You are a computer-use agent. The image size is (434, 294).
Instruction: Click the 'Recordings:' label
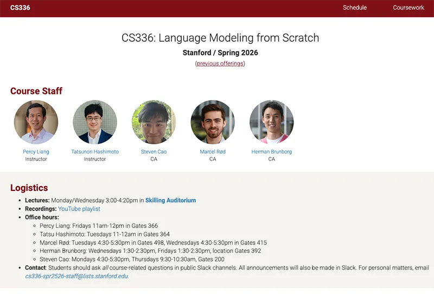[x=41, y=209]
